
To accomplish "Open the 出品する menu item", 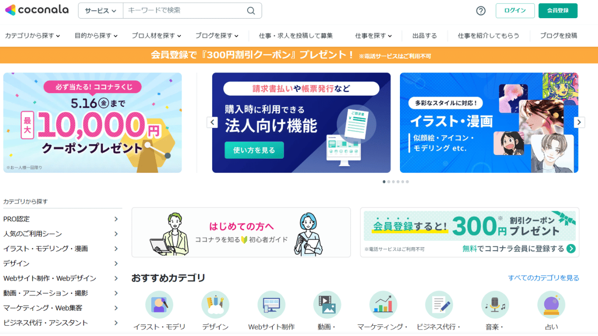I will point(425,35).
